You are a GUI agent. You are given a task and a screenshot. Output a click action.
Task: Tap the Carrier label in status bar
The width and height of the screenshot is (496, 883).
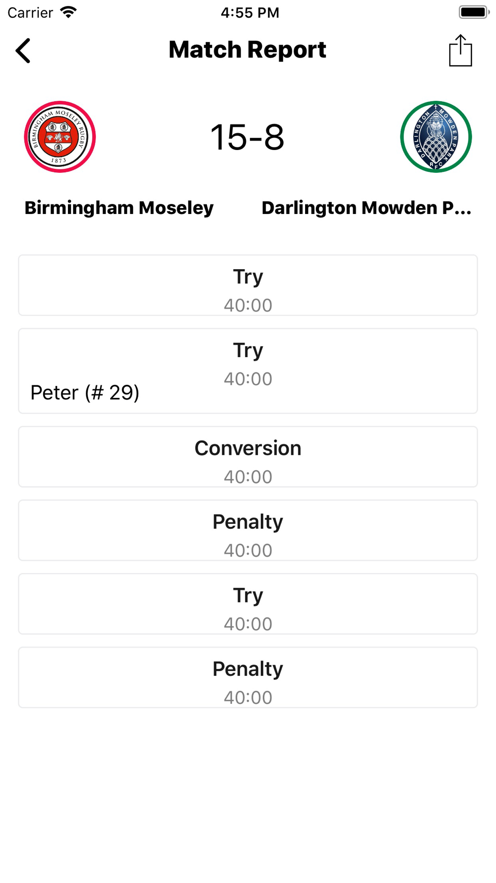point(30,12)
